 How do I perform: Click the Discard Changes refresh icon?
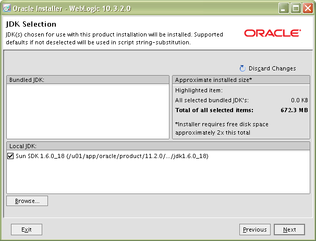pyautogui.click(x=242, y=68)
